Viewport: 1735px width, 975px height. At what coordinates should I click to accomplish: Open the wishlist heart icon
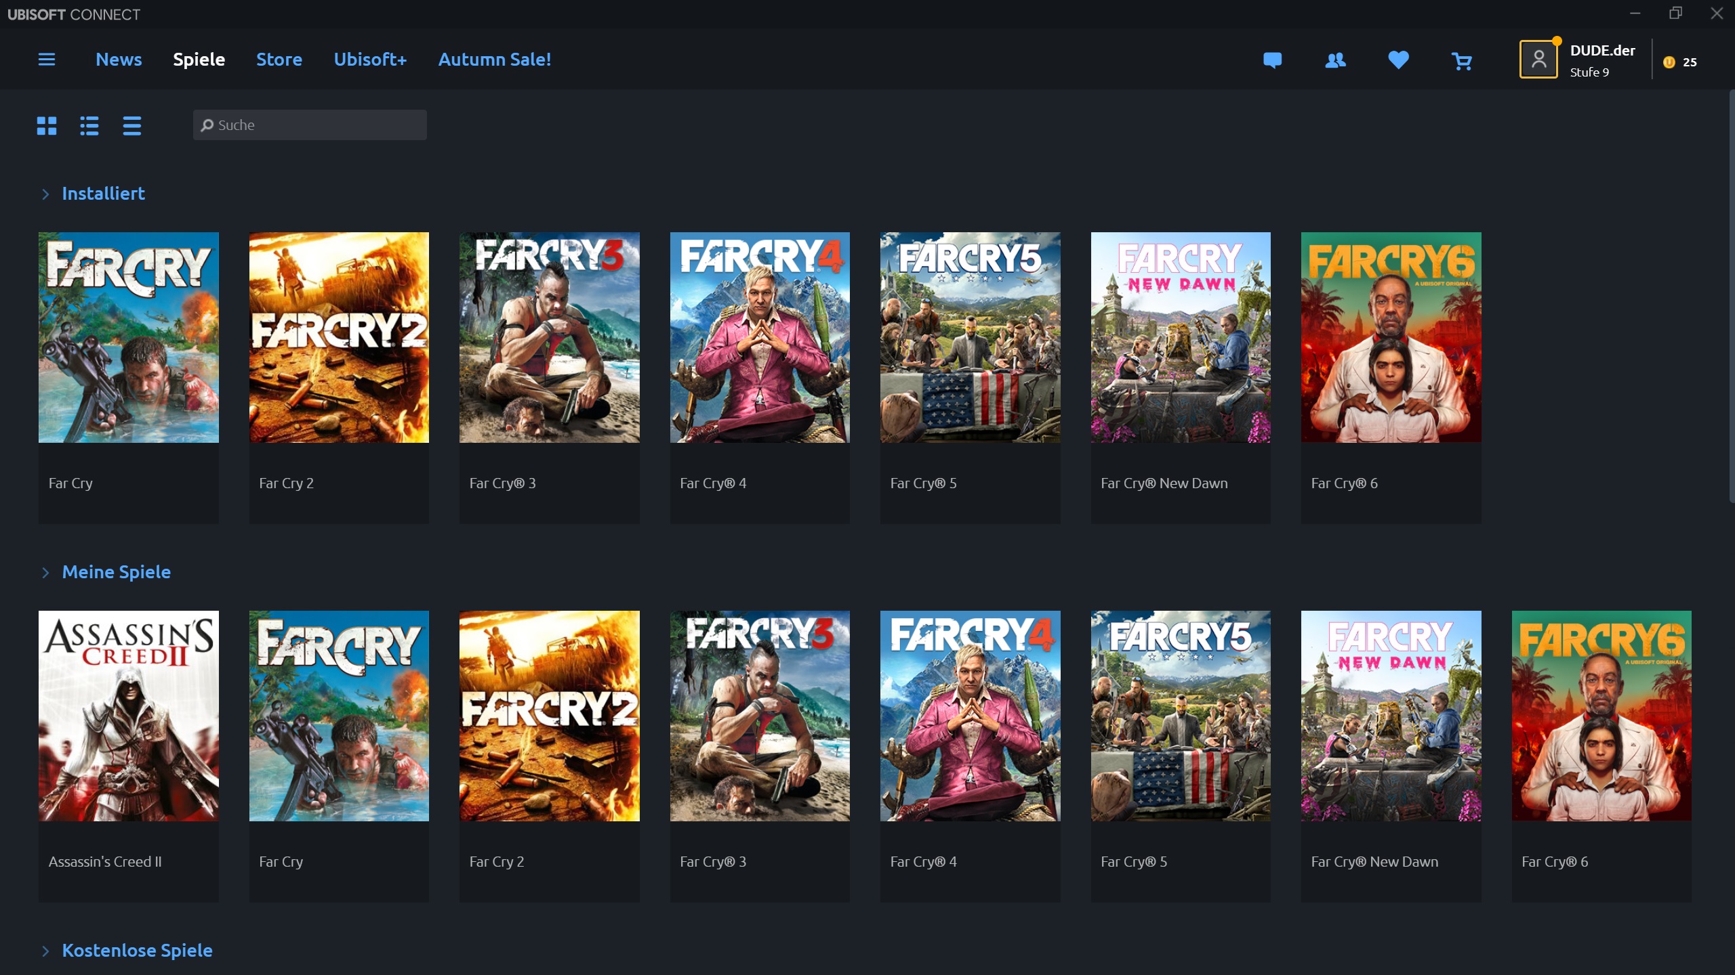click(1398, 60)
